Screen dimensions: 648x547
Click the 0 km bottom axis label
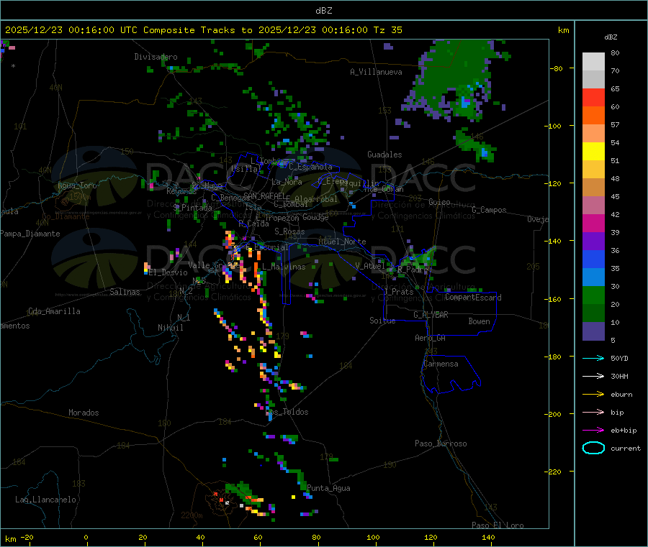86,537
